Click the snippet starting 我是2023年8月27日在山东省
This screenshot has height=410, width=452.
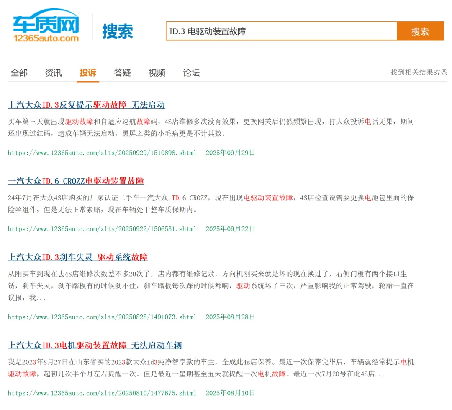point(211,368)
